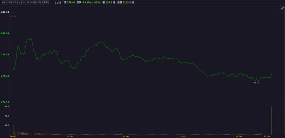Click the 13:30 time axis label
Image resolution: width=285 pixels, height=138 pixels.
pos(267,137)
